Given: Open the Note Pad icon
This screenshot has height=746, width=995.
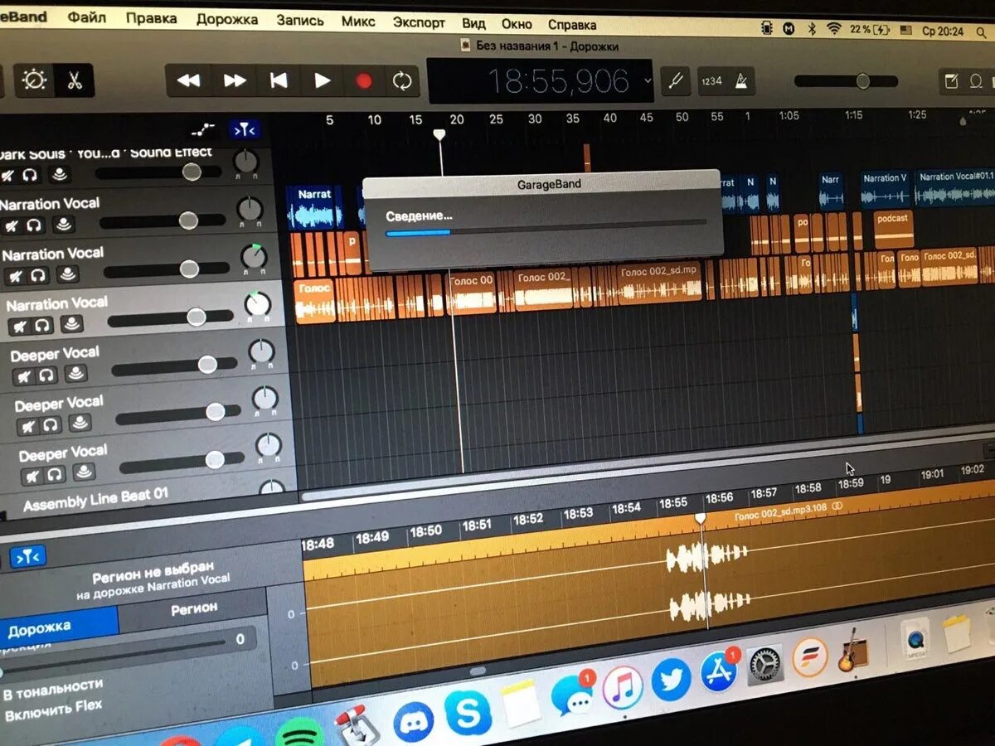Looking at the screenshot, I should click(951, 81).
